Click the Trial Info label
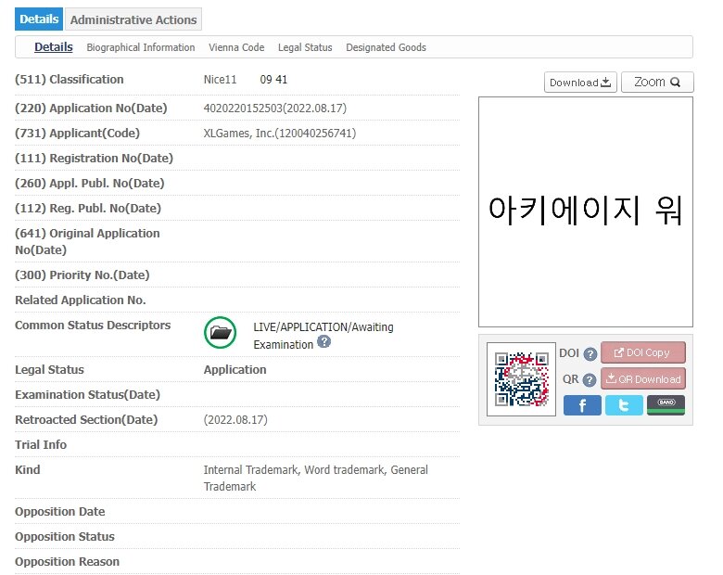 41,445
